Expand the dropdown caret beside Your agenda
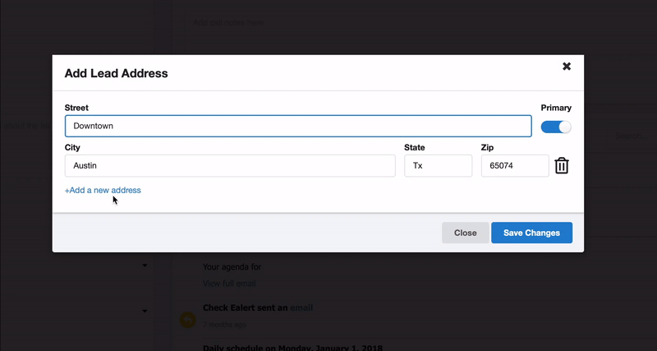Viewport: 657px width, 351px height. (145, 266)
